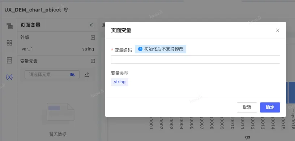Click the share arrow beside element selector
The image size is (295, 141).
86,75
